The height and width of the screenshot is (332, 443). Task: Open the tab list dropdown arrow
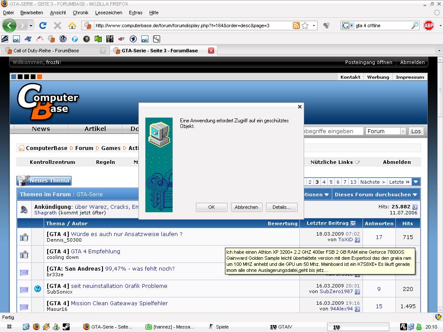tap(439, 51)
